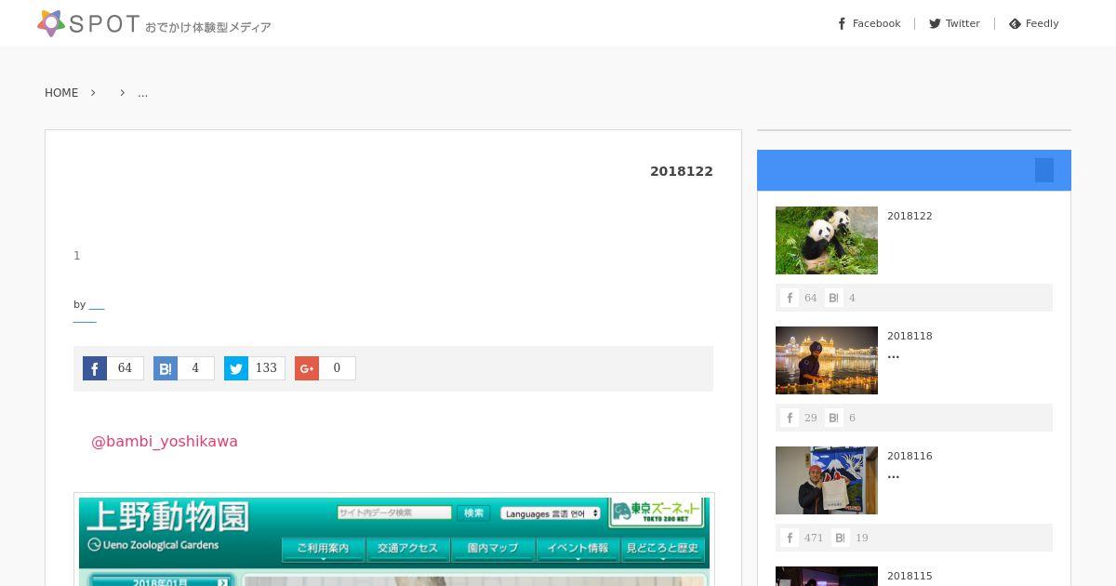
Task: Click the search field in Ueno Zoo screenshot
Action: [x=393, y=513]
